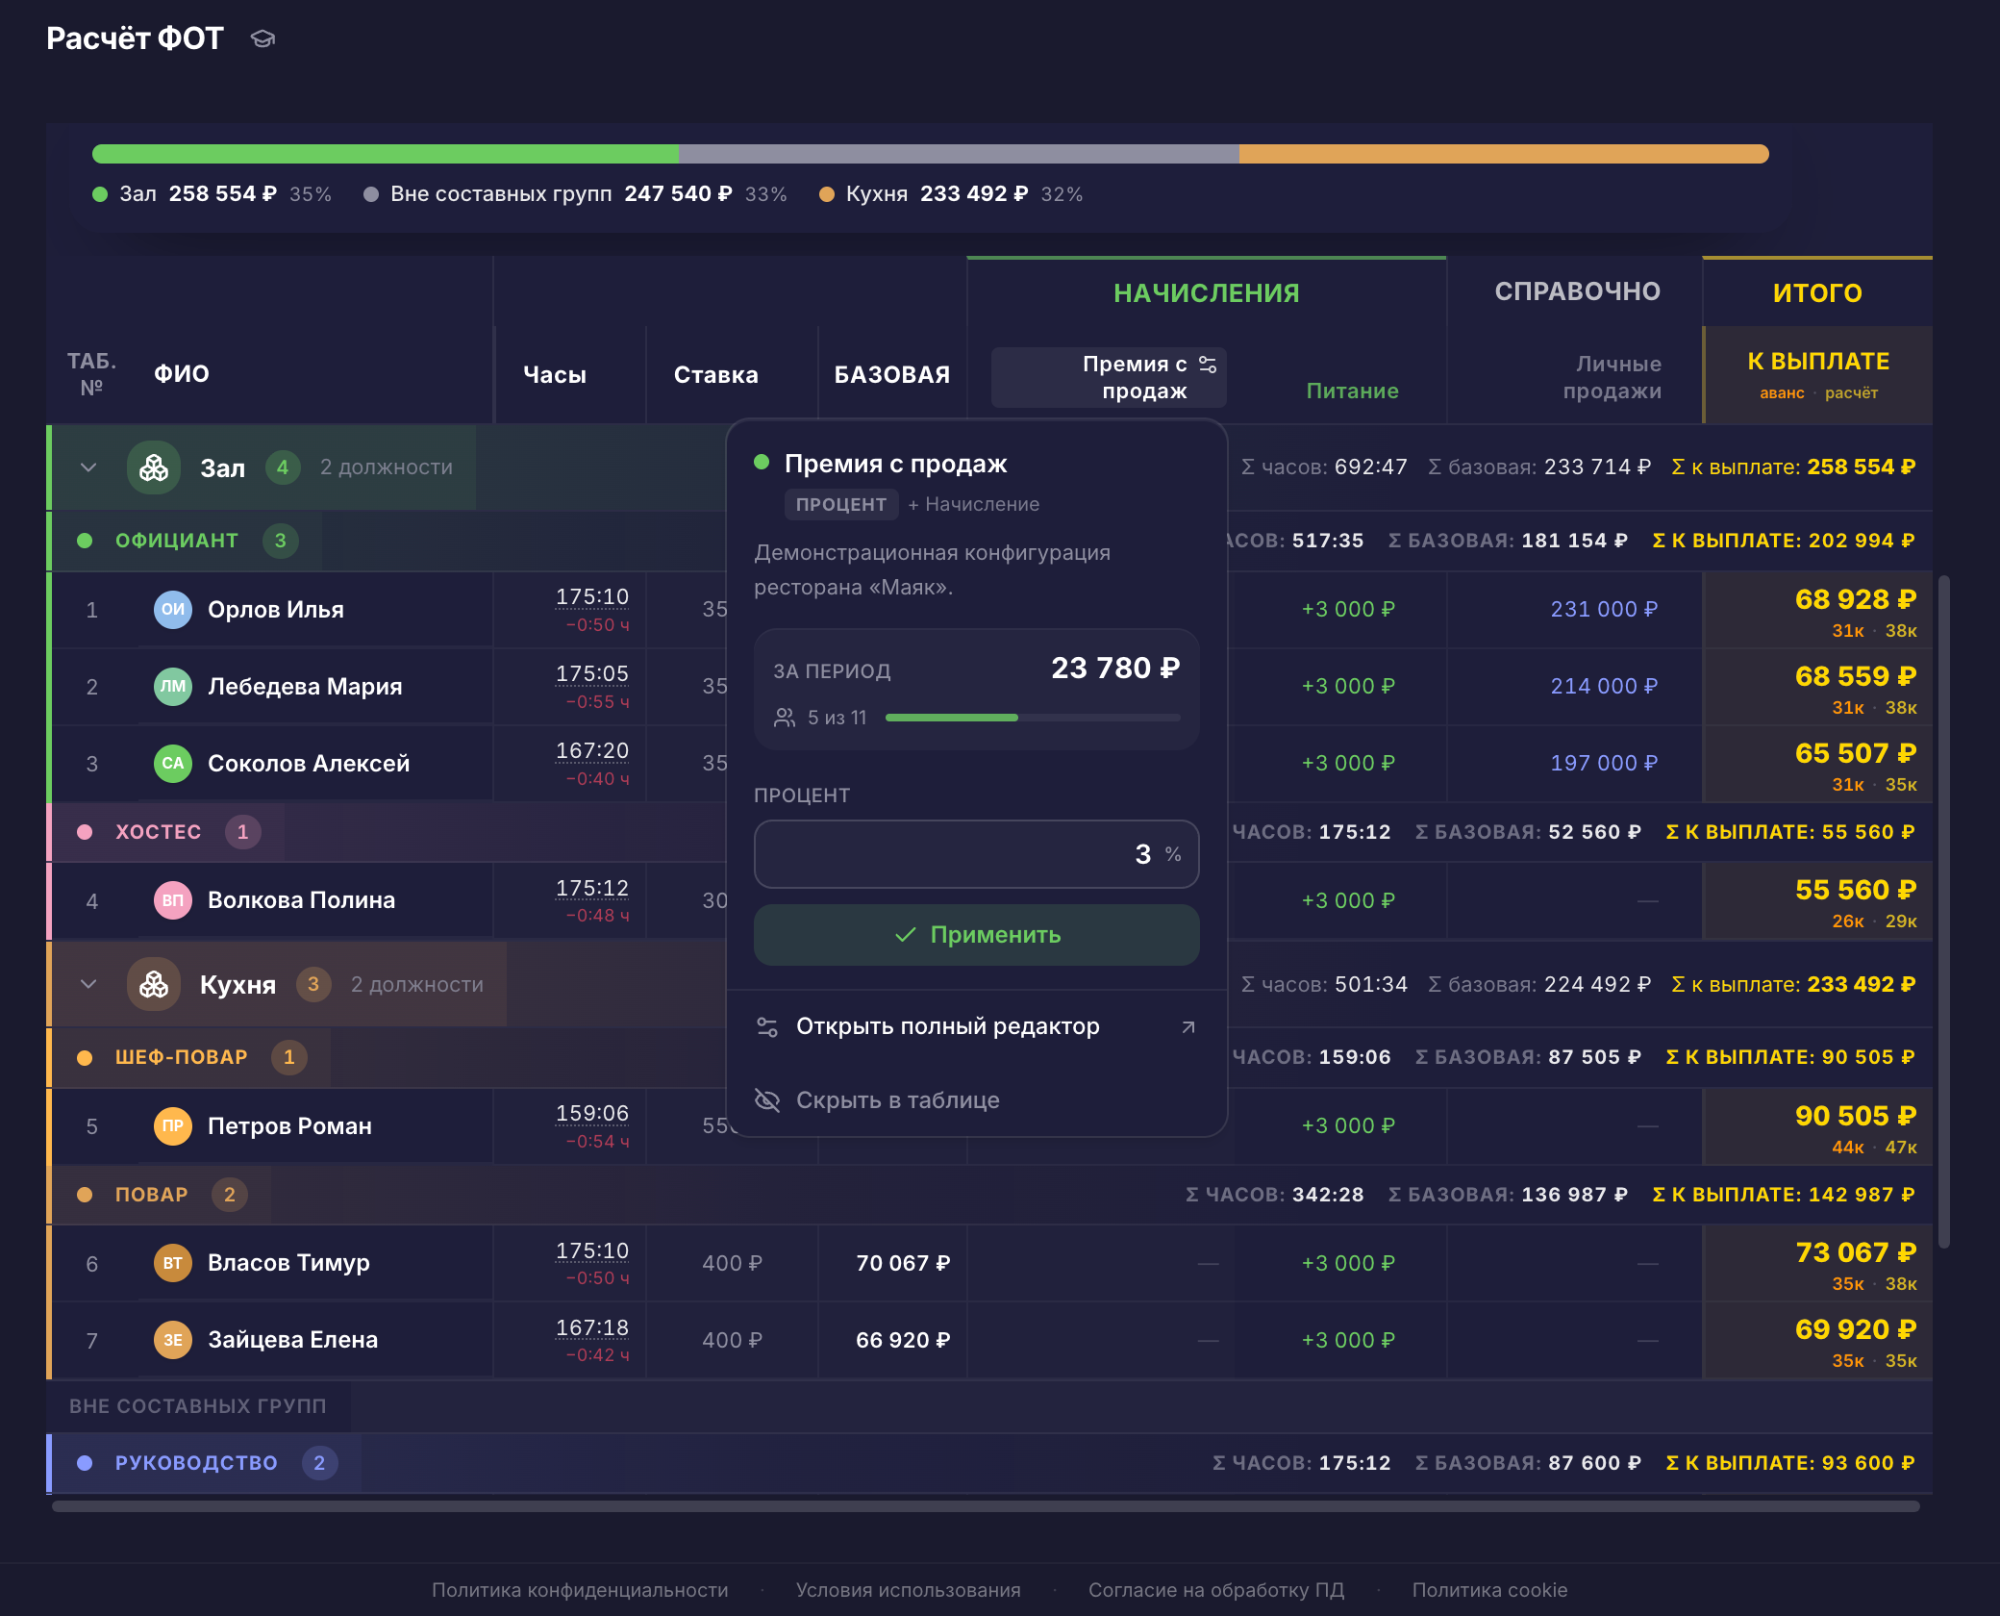Click the Зал group cubes icon
The height and width of the screenshot is (1616, 2000).
click(154, 467)
